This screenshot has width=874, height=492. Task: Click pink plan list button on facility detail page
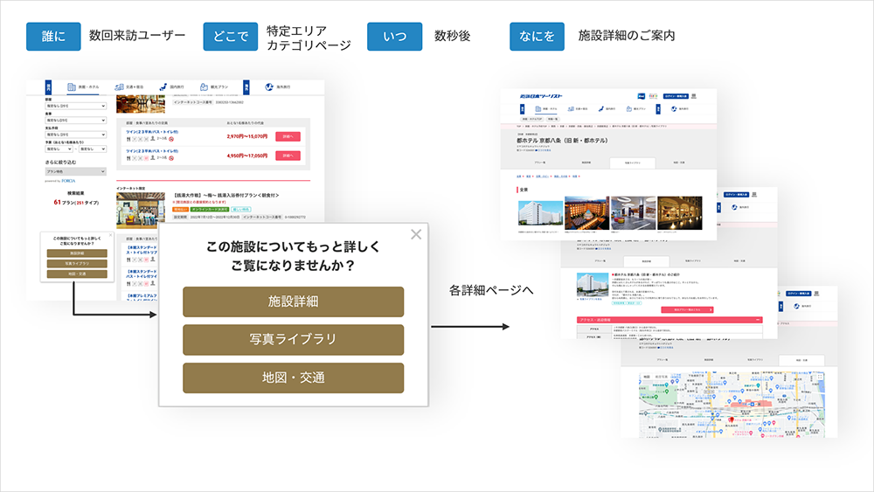pos(687,309)
